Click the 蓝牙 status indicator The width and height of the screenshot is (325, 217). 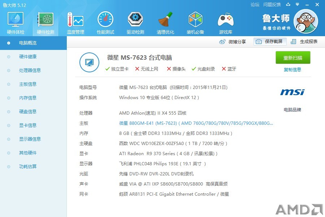click(x=229, y=69)
